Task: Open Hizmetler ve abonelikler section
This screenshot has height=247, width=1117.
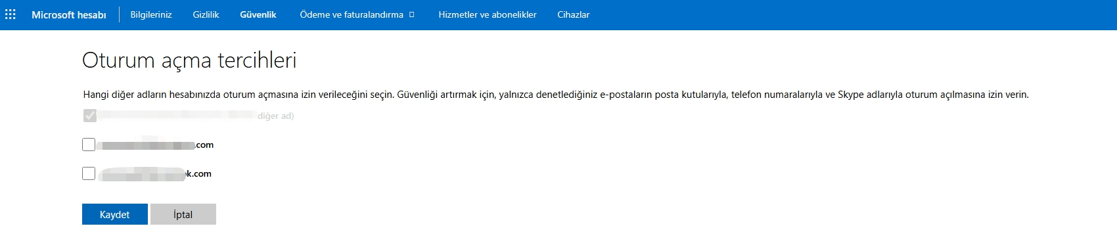Action: pyautogui.click(x=488, y=14)
